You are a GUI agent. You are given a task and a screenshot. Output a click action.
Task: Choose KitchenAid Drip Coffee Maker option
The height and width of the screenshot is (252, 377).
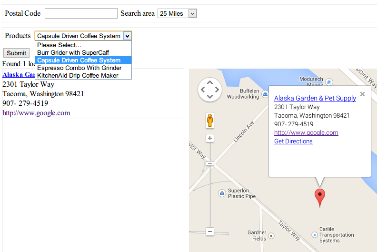click(83, 76)
